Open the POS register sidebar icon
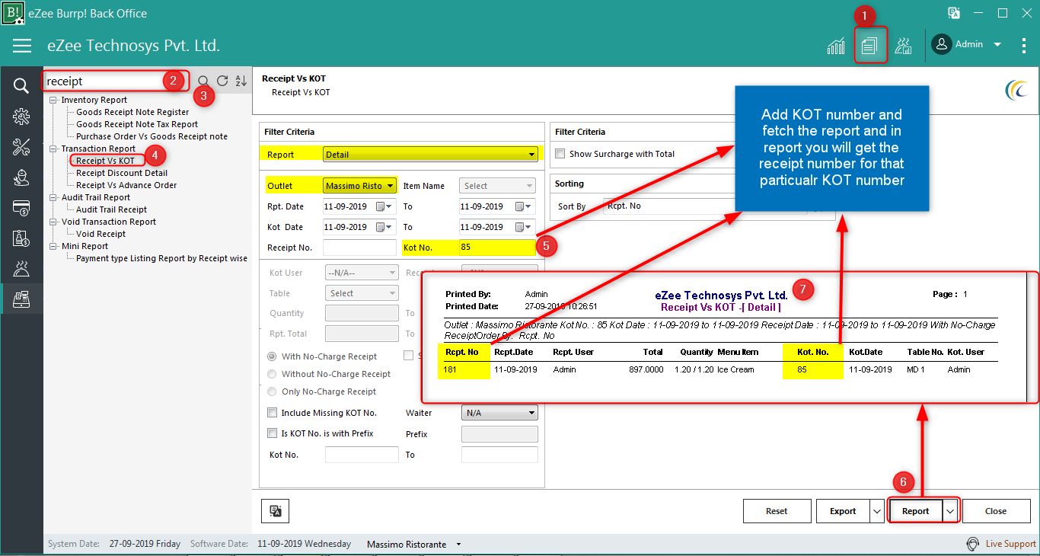This screenshot has width=1040, height=556. click(21, 299)
